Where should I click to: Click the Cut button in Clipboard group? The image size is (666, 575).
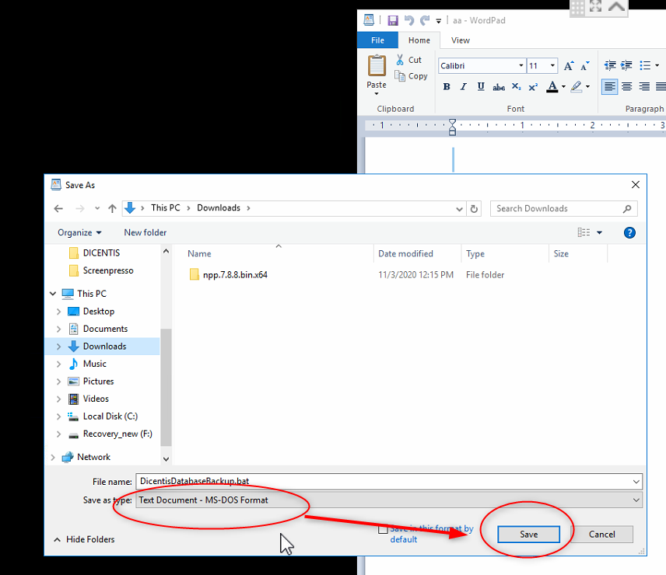408,60
